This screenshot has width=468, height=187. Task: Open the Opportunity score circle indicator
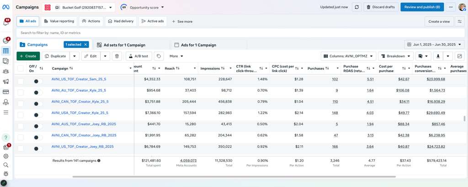point(124,7)
